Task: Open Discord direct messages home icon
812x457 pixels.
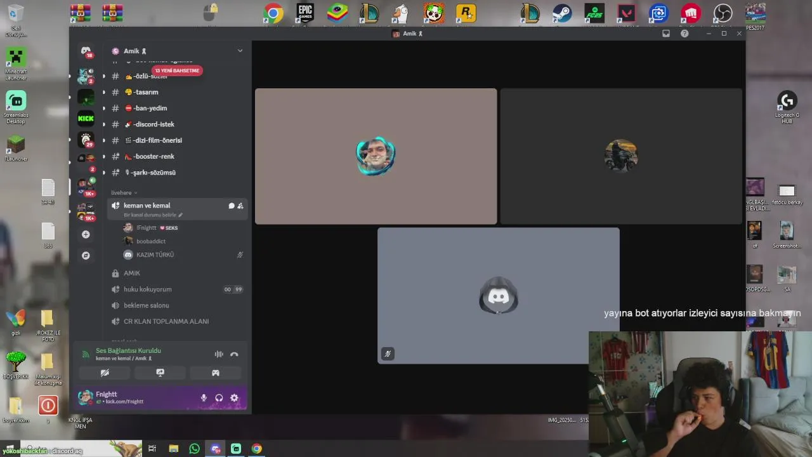Action: pos(86,51)
